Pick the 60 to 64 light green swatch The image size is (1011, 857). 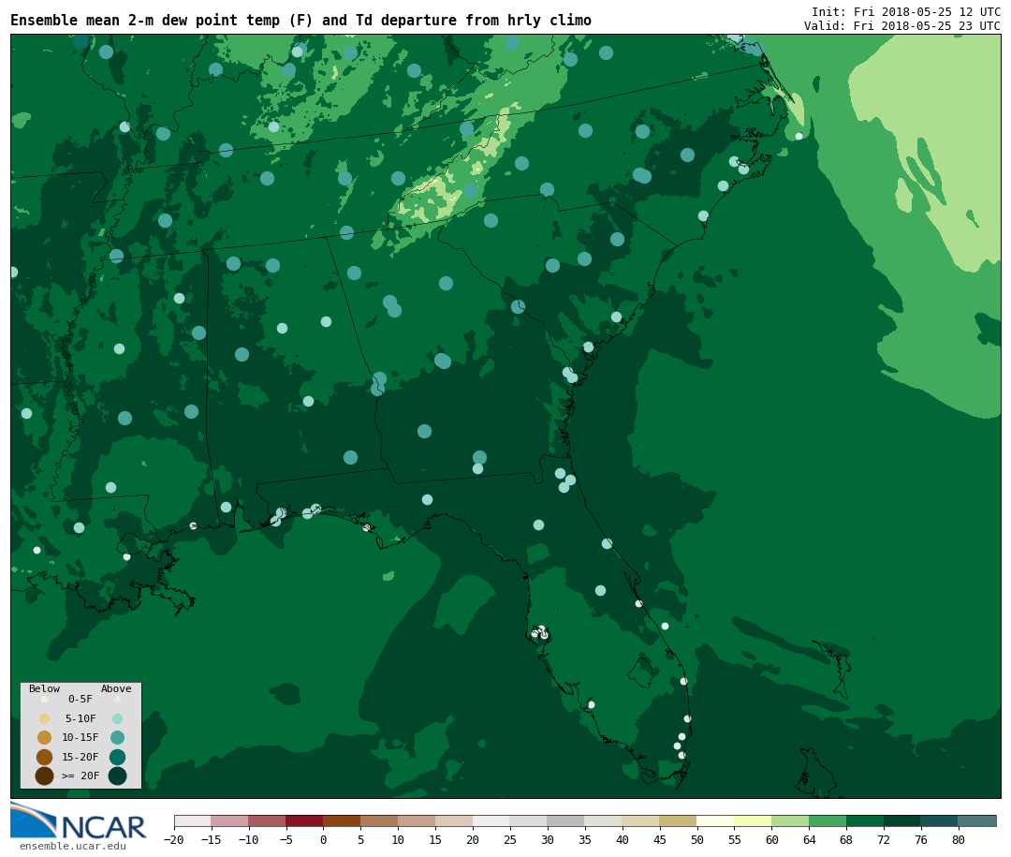790,820
